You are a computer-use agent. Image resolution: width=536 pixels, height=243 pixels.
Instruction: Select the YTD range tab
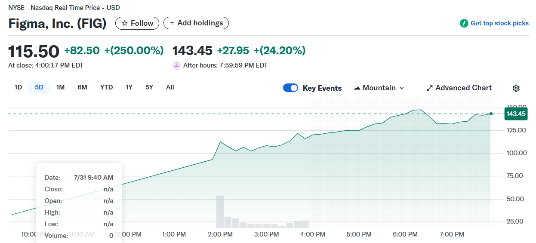coord(106,87)
